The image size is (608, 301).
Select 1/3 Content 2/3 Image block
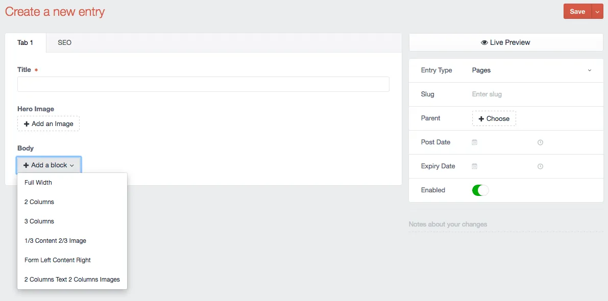72,241
